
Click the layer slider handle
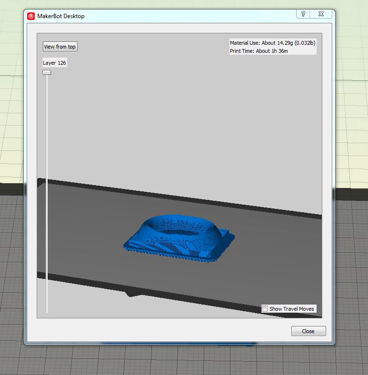[x=47, y=72]
